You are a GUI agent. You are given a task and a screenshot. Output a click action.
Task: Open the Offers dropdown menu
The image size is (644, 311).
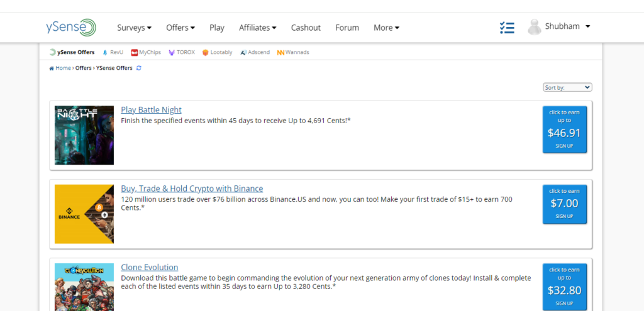[x=180, y=28]
